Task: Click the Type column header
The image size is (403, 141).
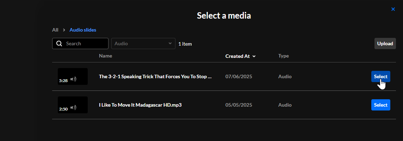Action: click(x=284, y=56)
